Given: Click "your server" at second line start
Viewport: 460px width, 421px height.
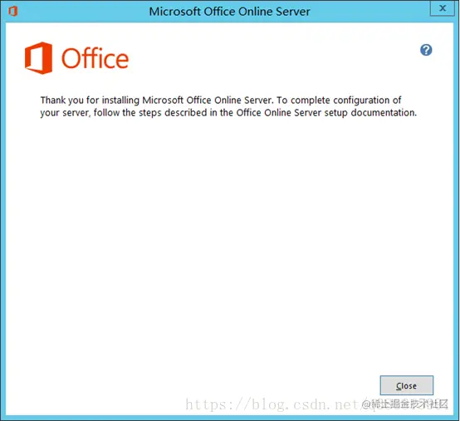Looking at the screenshot, I should click(x=65, y=113).
